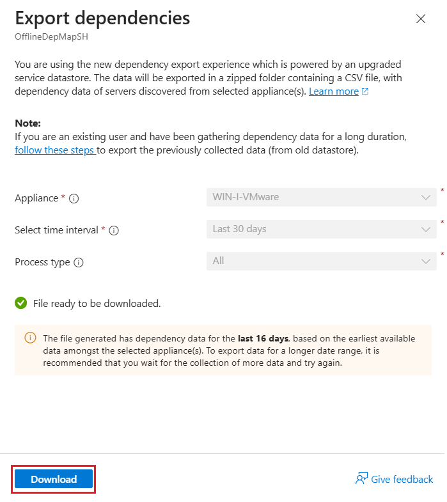Image resolution: width=447 pixels, height=502 pixels.
Task: Click the File ready to be downloaded text
Action: click(x=97, y=304)
